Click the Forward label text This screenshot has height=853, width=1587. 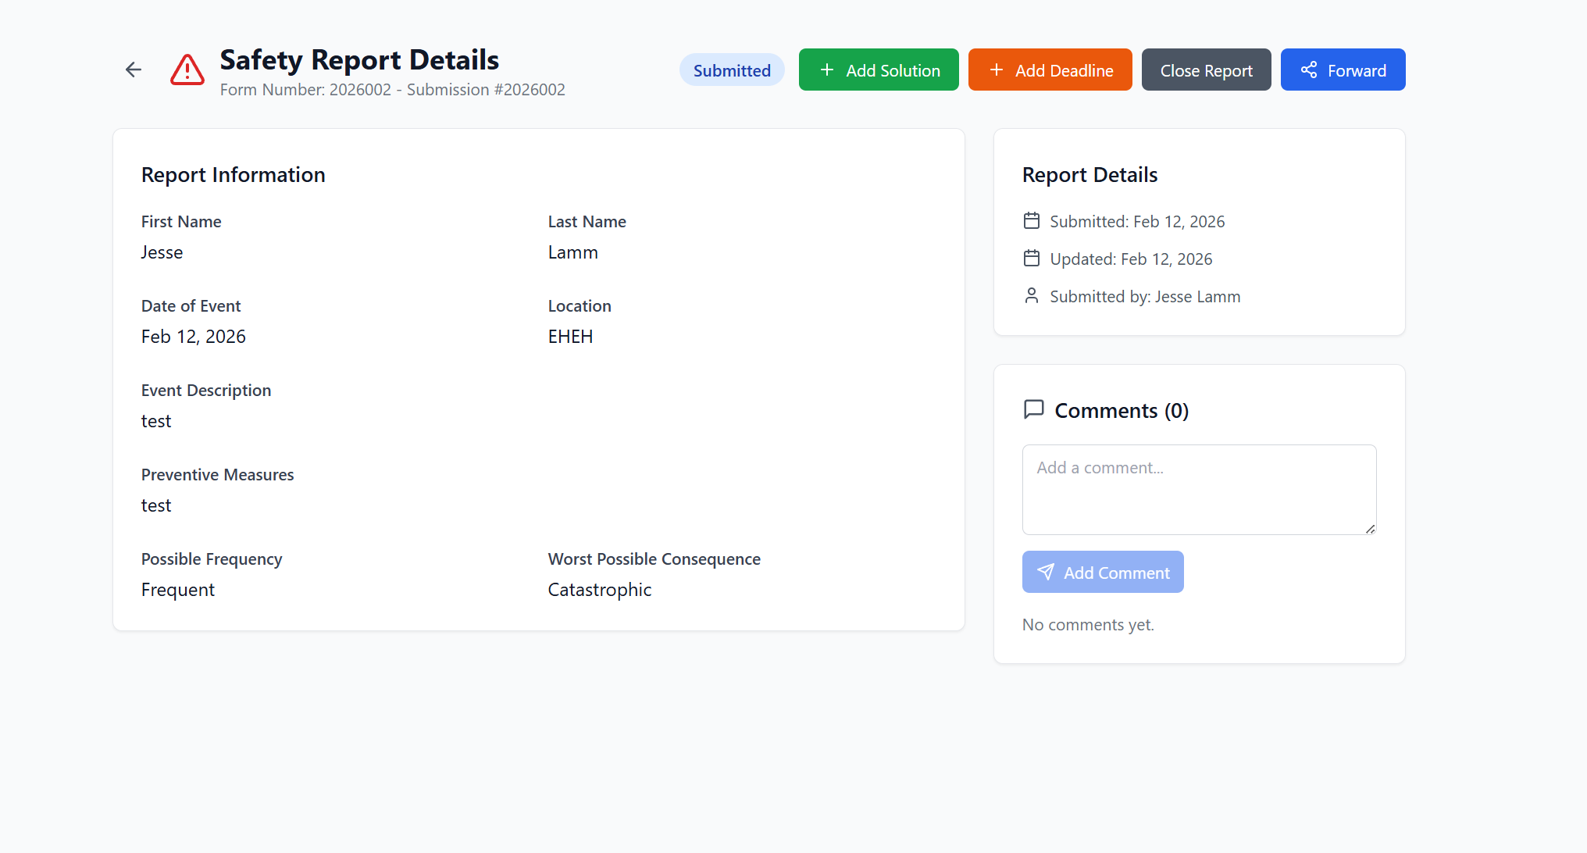(1357, 70)
